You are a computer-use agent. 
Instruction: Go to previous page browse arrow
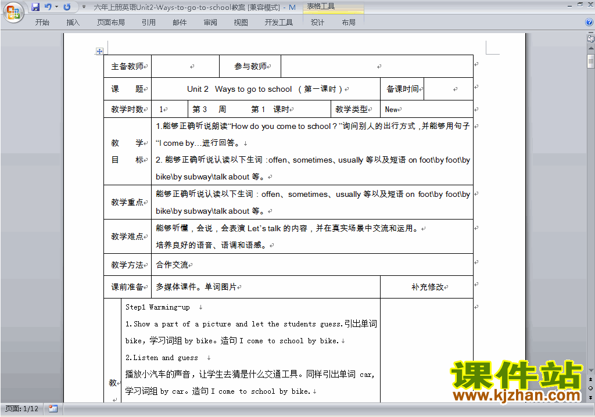tap(590, 379)
